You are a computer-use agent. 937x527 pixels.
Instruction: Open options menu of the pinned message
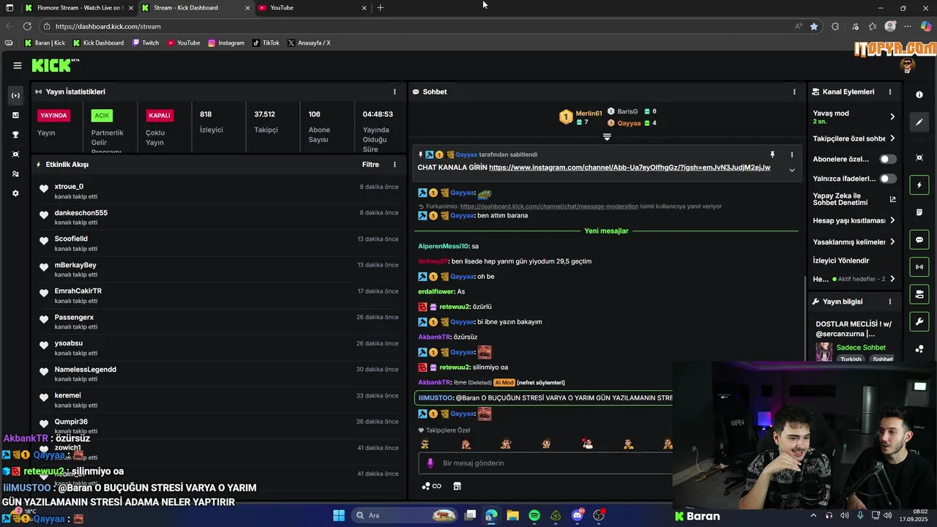[791, 155]
